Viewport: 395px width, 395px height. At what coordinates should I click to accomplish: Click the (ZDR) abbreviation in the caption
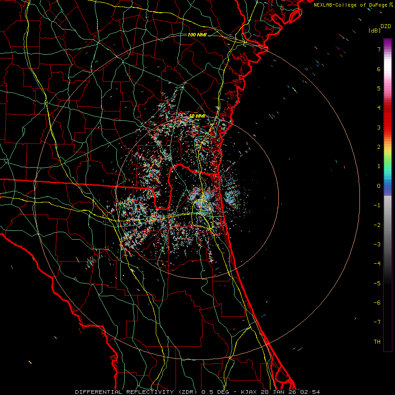click(189, 392)
